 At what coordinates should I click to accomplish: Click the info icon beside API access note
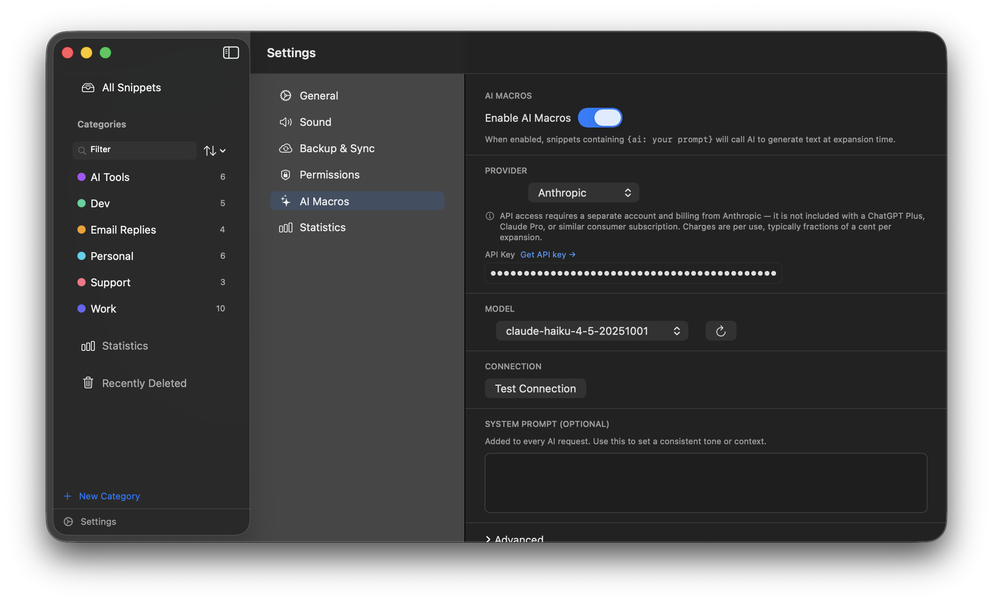pos(490,216)
